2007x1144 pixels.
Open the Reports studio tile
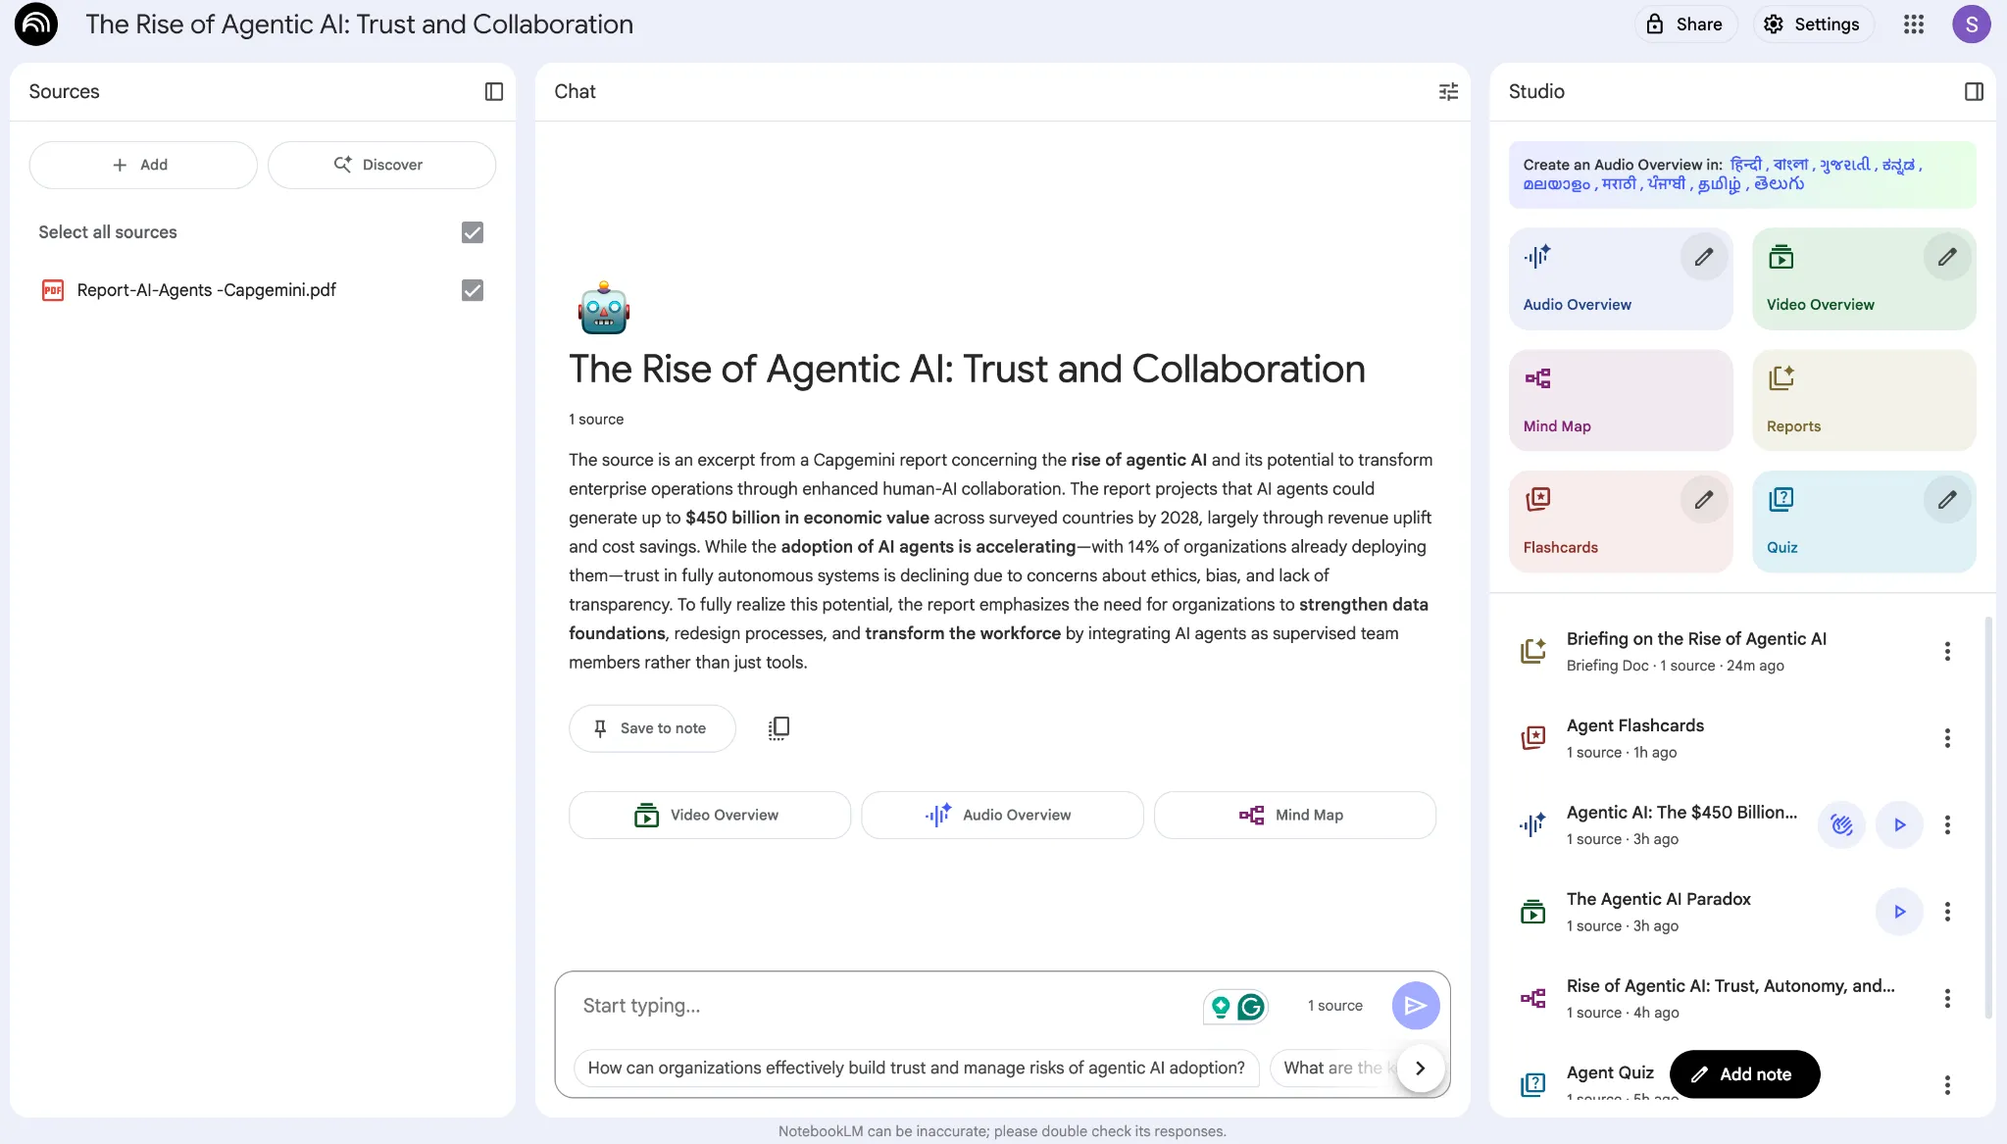point(1863,400)
